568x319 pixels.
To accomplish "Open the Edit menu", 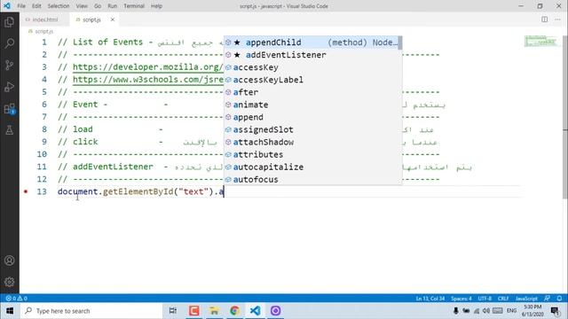I will [36, 6].
